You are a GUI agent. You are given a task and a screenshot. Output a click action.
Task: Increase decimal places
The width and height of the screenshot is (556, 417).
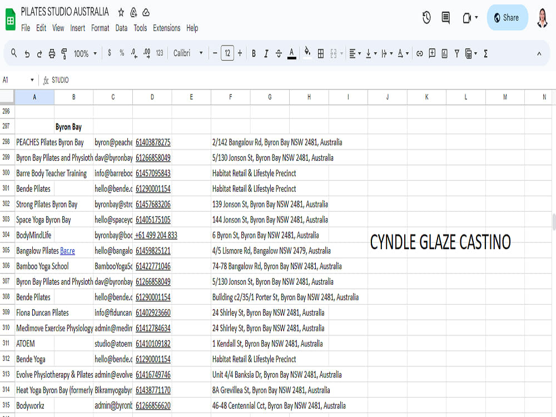tap(147, 53)
